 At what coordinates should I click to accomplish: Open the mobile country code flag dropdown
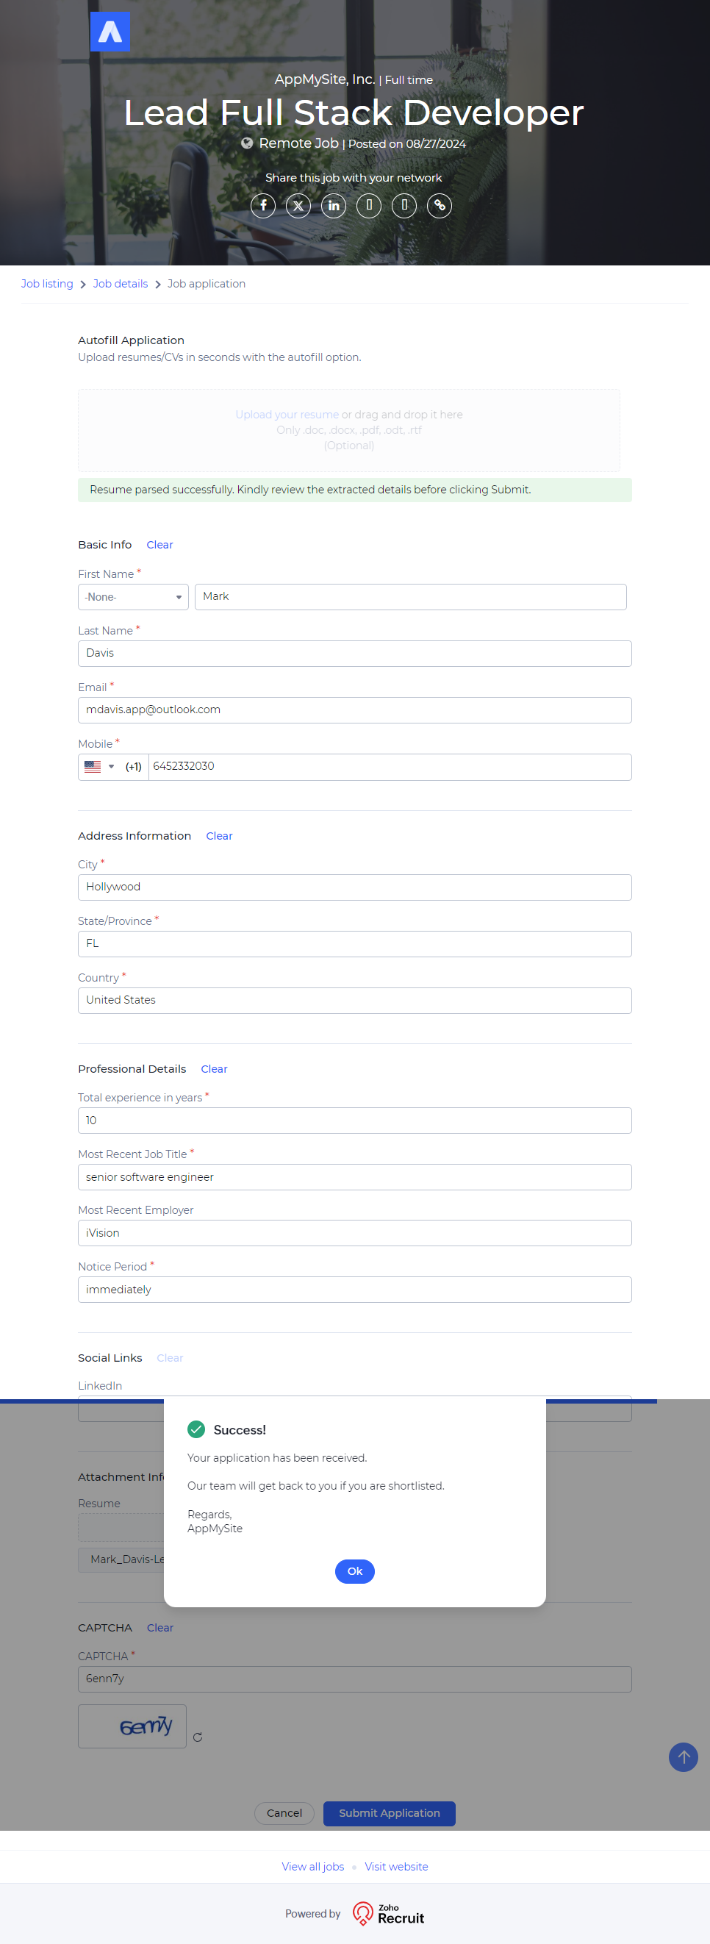[x=98, y=767]
